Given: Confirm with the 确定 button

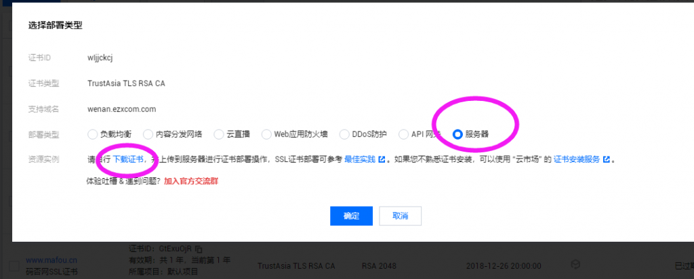Looking at the screenshot, I should (351, 216).
